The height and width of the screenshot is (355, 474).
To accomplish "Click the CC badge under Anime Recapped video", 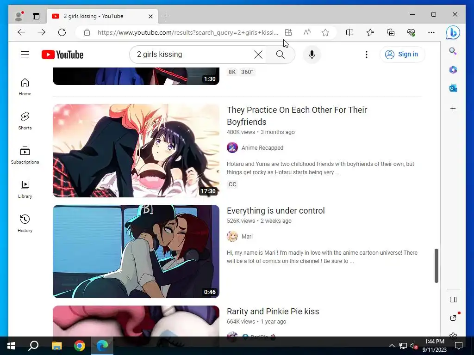I will (x=232, y=184).
